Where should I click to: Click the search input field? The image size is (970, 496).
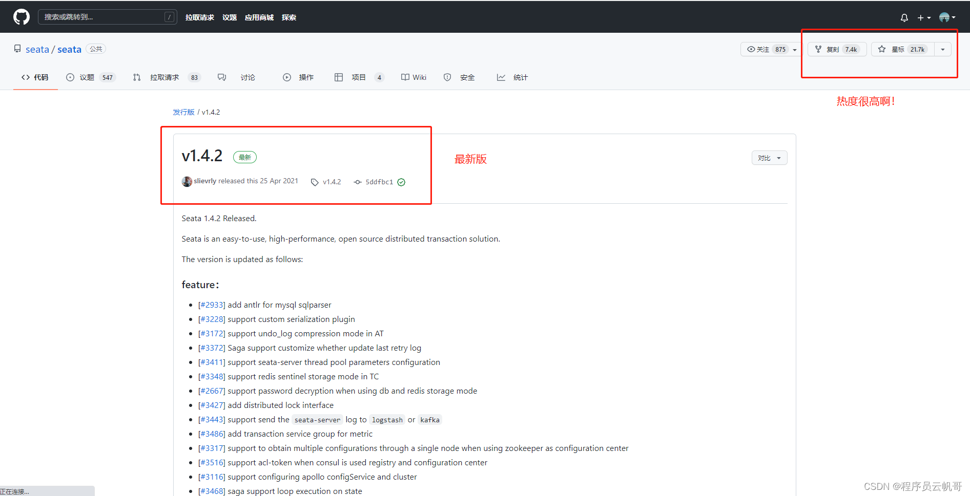(x=108, y=17)
